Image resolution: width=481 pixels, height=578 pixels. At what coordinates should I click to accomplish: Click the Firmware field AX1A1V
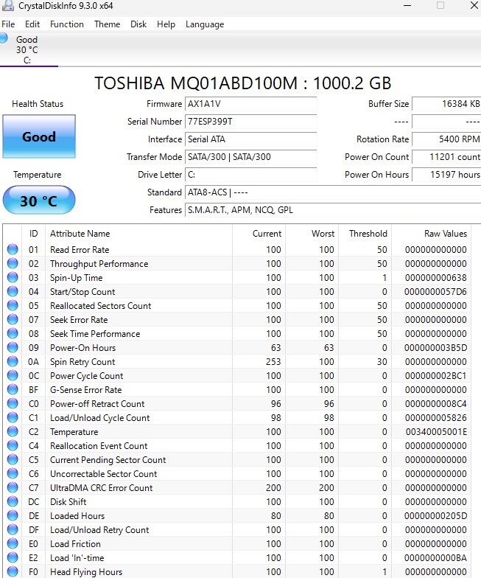click(x=250, y=104)
